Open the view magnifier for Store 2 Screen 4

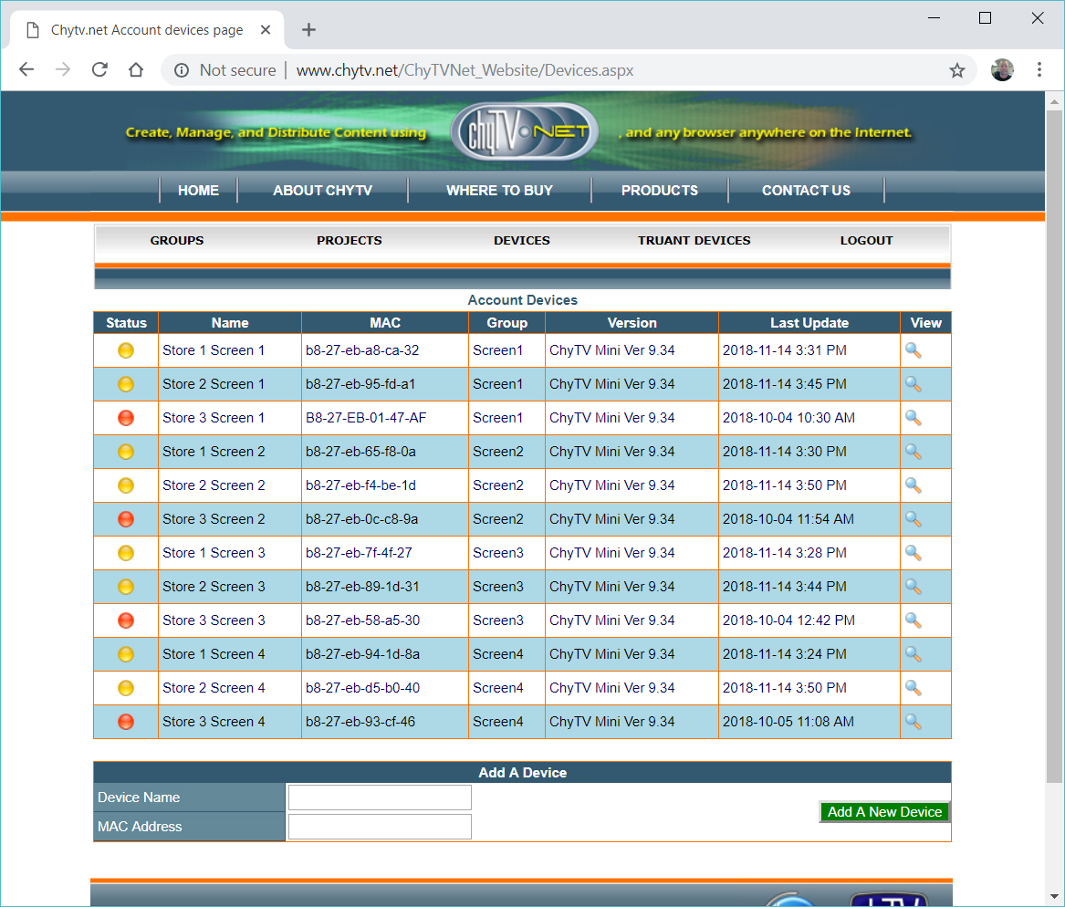coord(914,688)
